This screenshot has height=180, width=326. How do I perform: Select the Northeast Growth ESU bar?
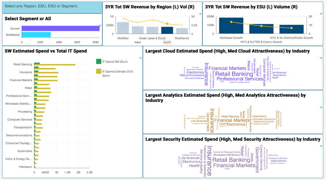(231, 25)
